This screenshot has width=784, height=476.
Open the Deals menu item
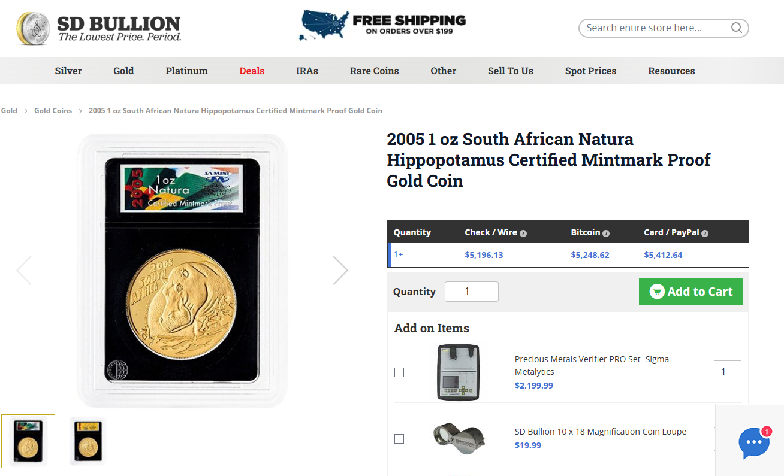point(252,71)
